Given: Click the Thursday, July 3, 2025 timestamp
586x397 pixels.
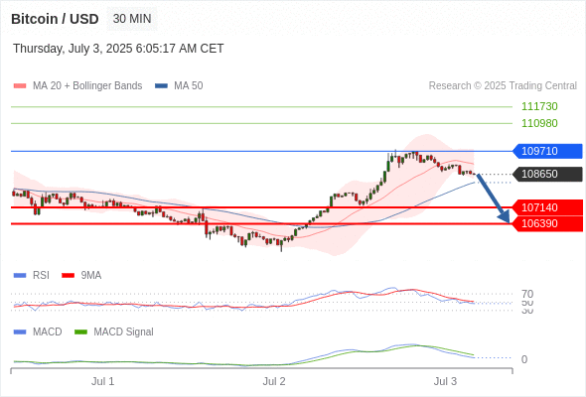Looking at the screenshot, I should [x=118, y=49].
